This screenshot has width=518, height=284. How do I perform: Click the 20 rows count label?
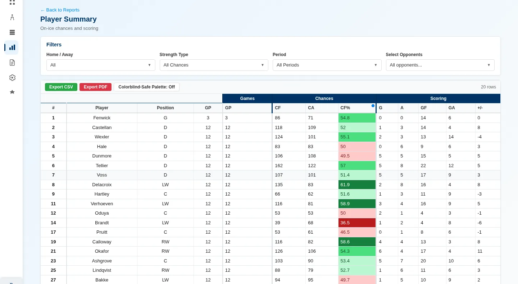[x=489, y=87]
